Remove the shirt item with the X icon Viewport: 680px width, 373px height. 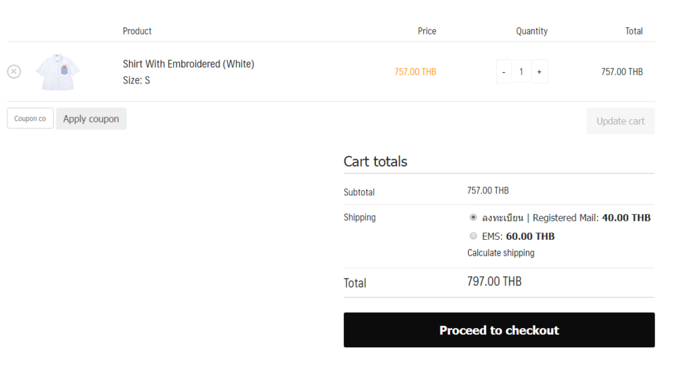pyautogui.click(x=14, y=72)
